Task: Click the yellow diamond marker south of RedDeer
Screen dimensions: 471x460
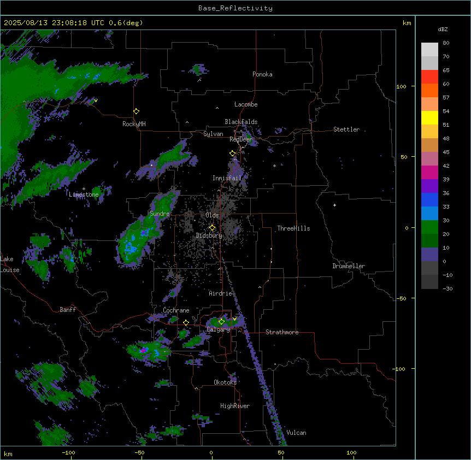Action: [x=233, y=154]
